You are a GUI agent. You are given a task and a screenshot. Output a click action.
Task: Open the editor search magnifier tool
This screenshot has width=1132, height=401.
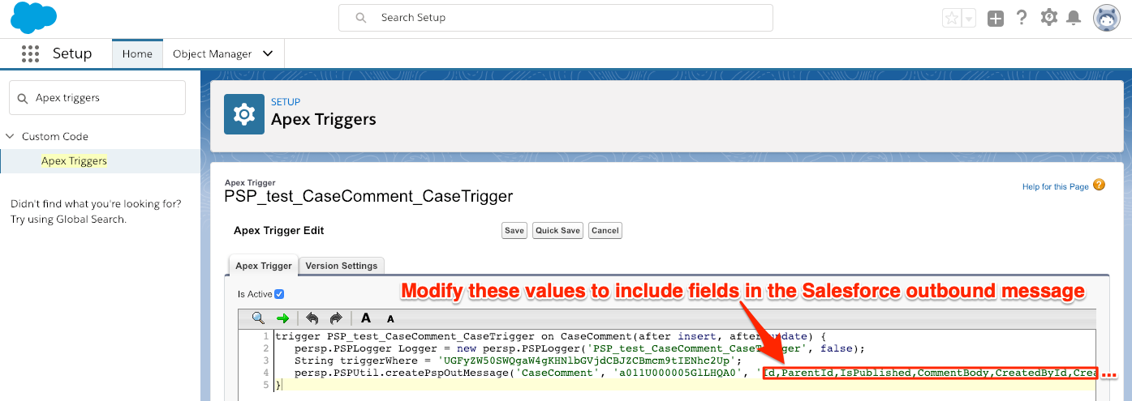(x=258, y=318)
